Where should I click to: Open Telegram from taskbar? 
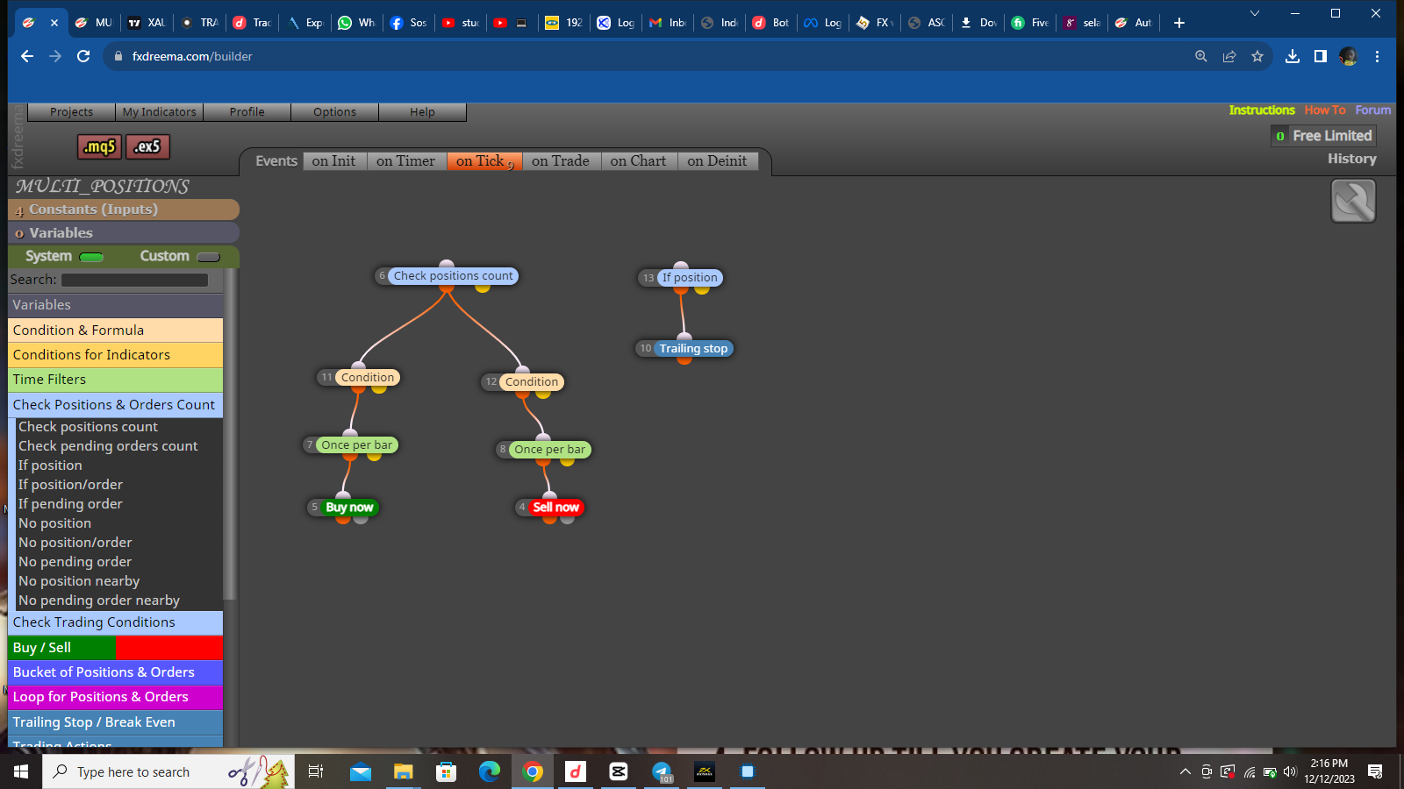pos(662,771)
